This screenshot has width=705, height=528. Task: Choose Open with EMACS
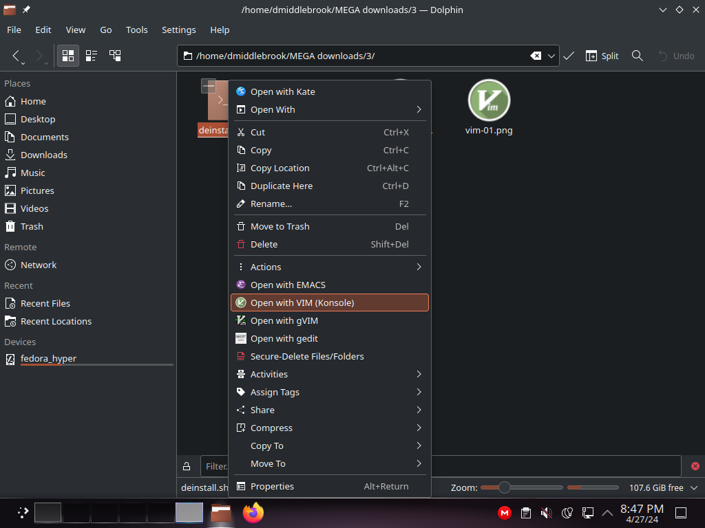click(330, 285)
